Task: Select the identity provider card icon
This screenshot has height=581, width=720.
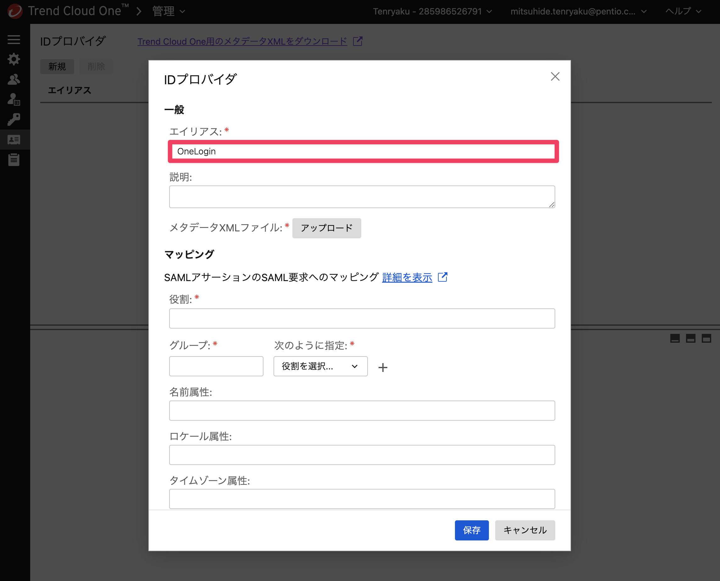Action: pos(14,140)
